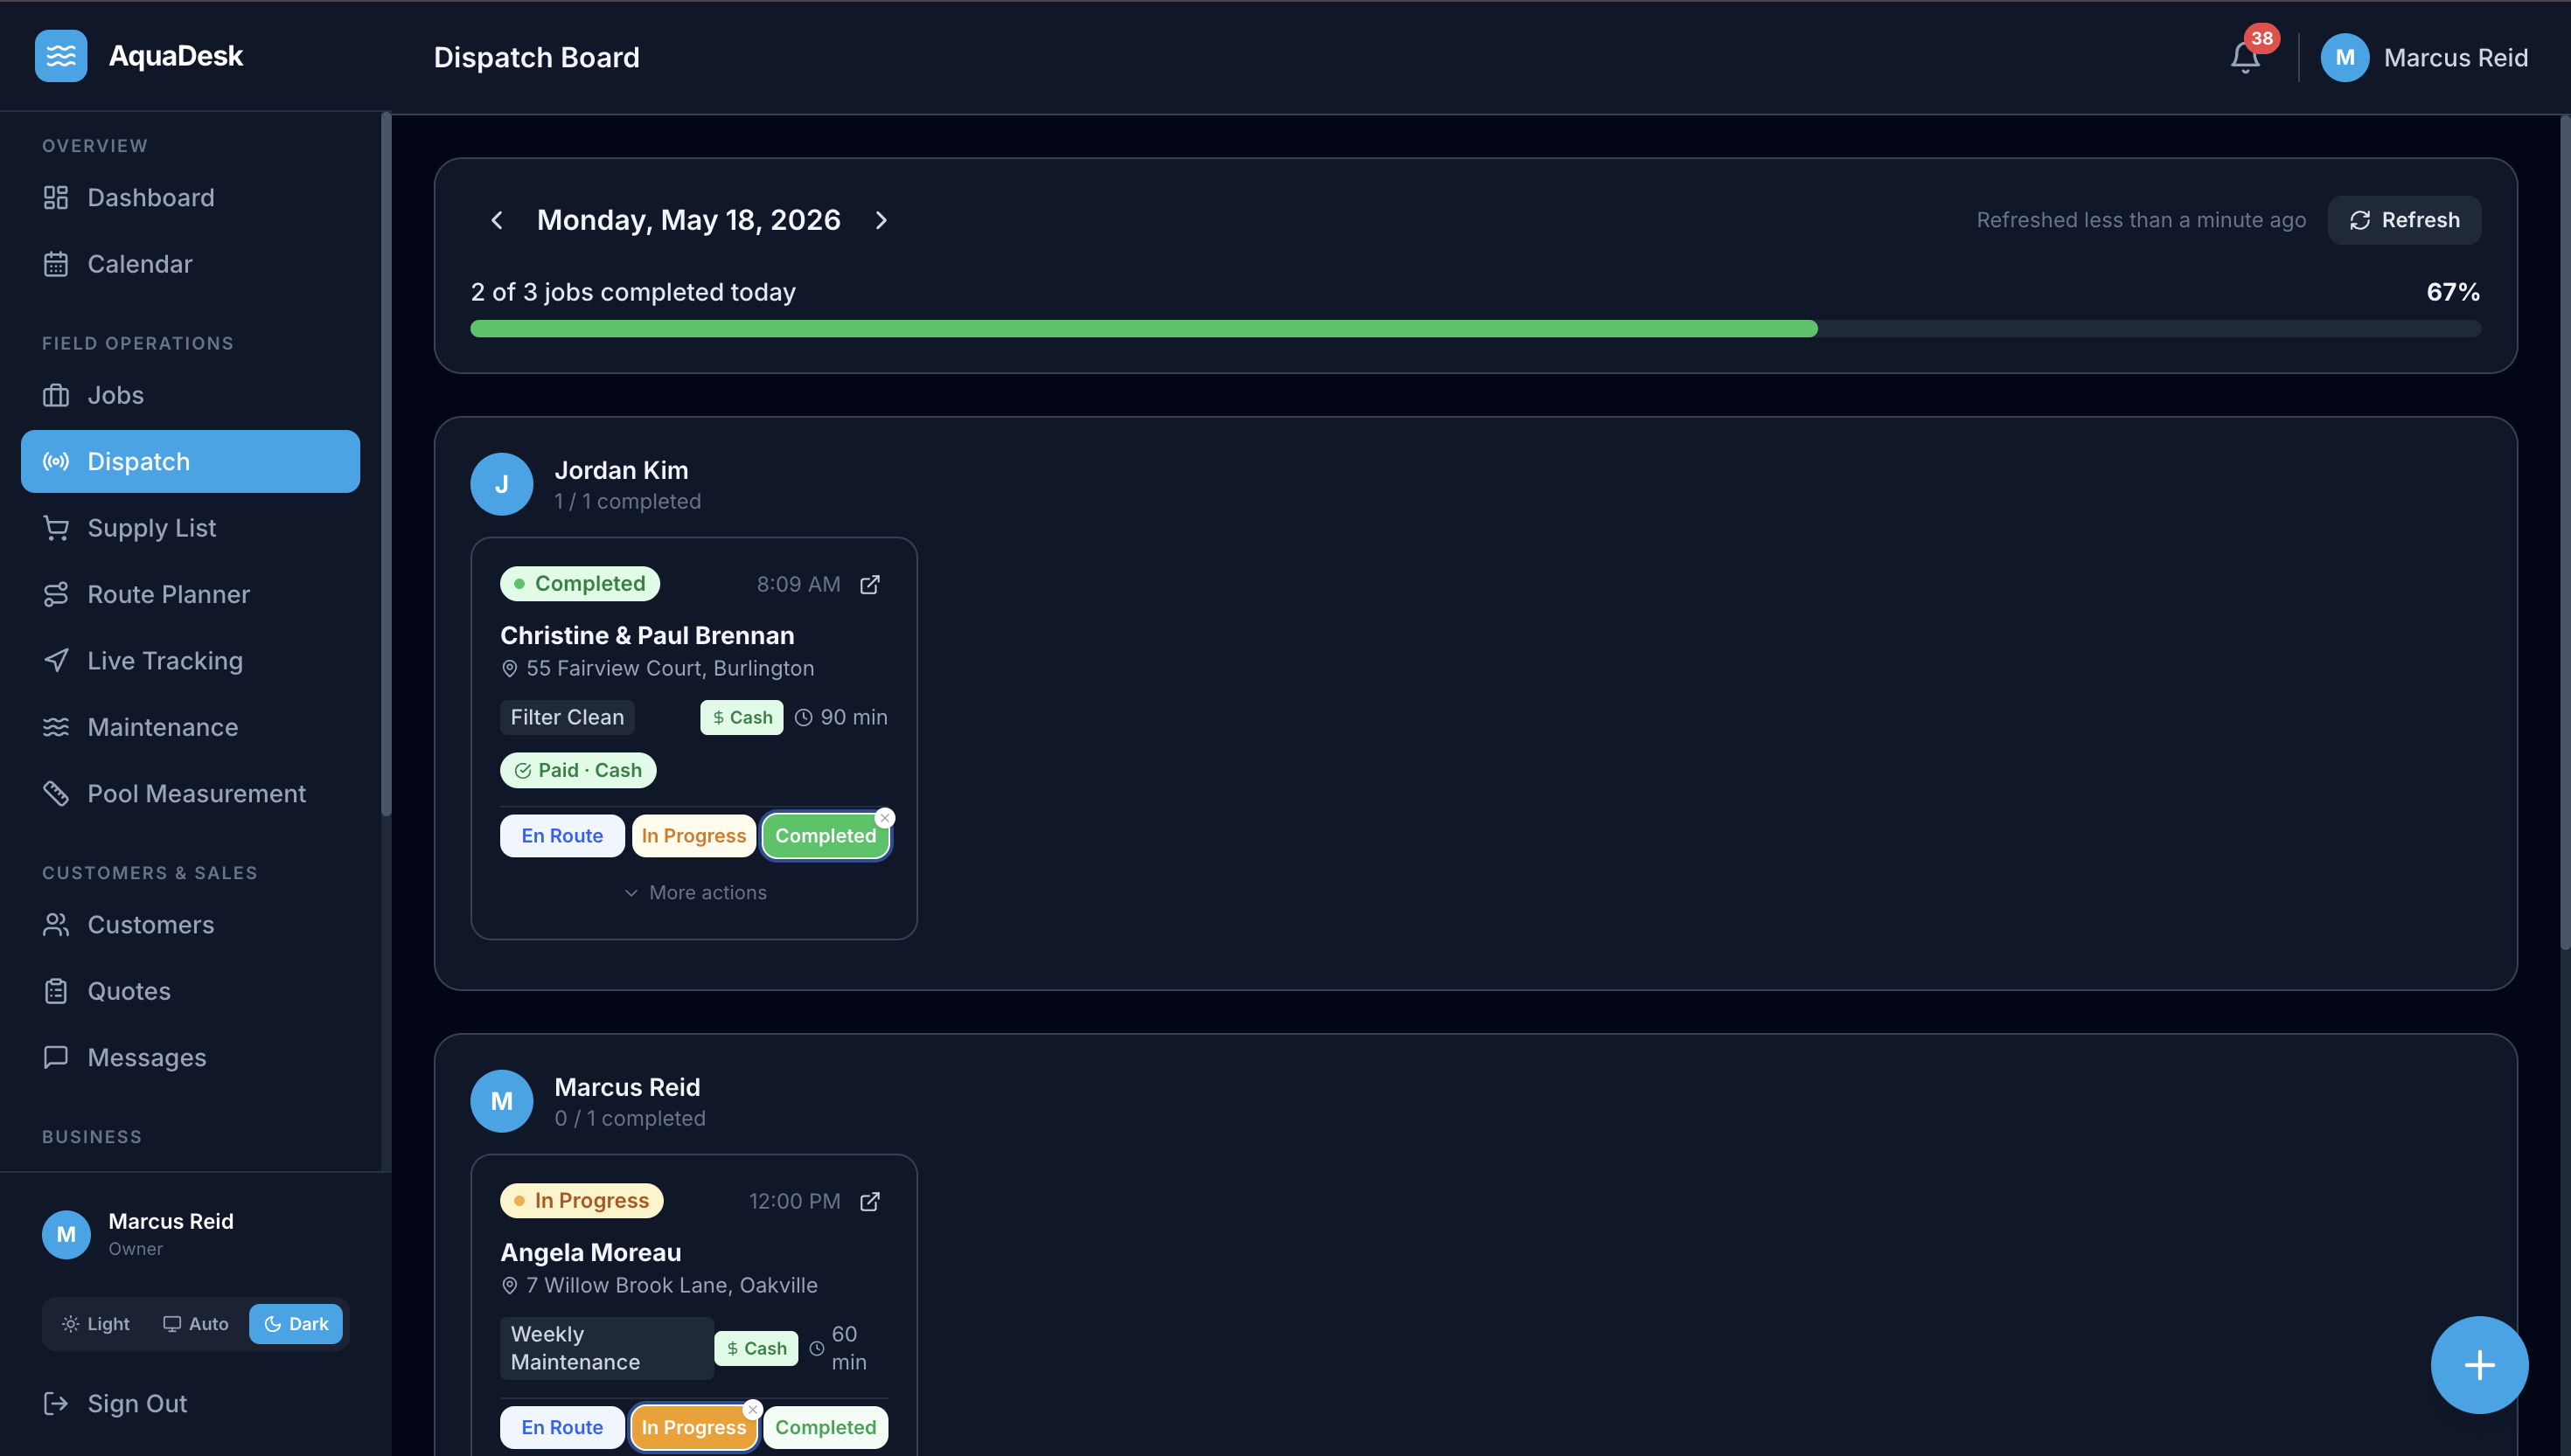The width and height of the screenshot is (2571, 1456).
Task: Click the Cash tag on Brennan job
Action: (x=742, y=717)
